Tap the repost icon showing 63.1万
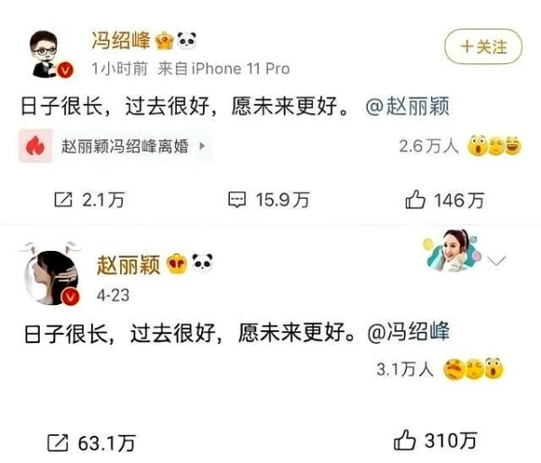This screenshot has width=541, height=463. [58, 442]
